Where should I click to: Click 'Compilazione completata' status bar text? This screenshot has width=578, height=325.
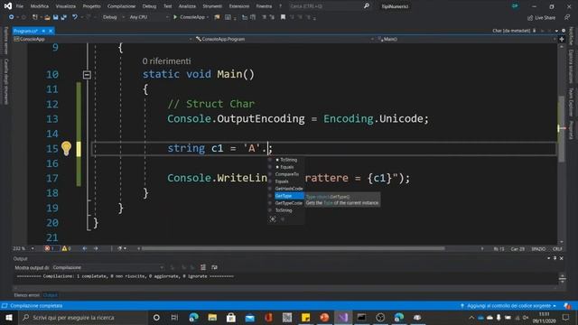click(36, 306)
